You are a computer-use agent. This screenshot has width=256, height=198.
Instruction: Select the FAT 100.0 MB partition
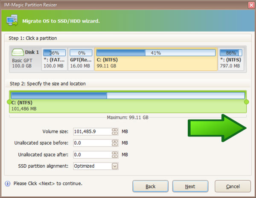coord(54,59)
